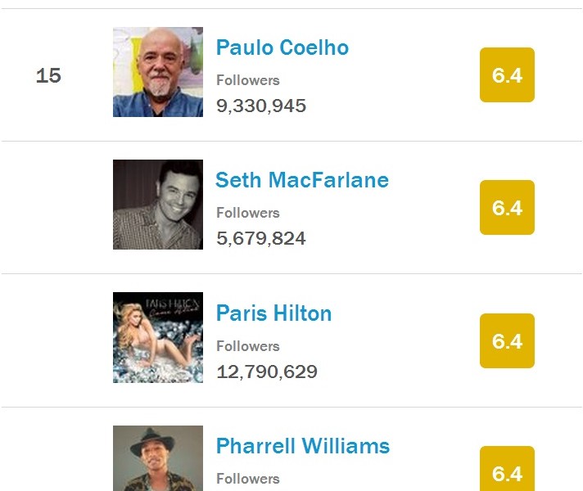Click the Followers label under Pharrell Williams
This screenshot has width=583, height=491.
tap(248, 479)
